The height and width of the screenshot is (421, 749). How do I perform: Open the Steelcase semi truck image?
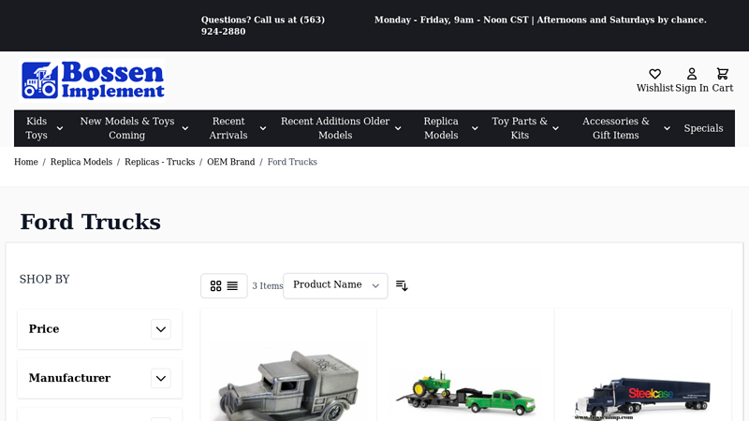click(642, 399)
